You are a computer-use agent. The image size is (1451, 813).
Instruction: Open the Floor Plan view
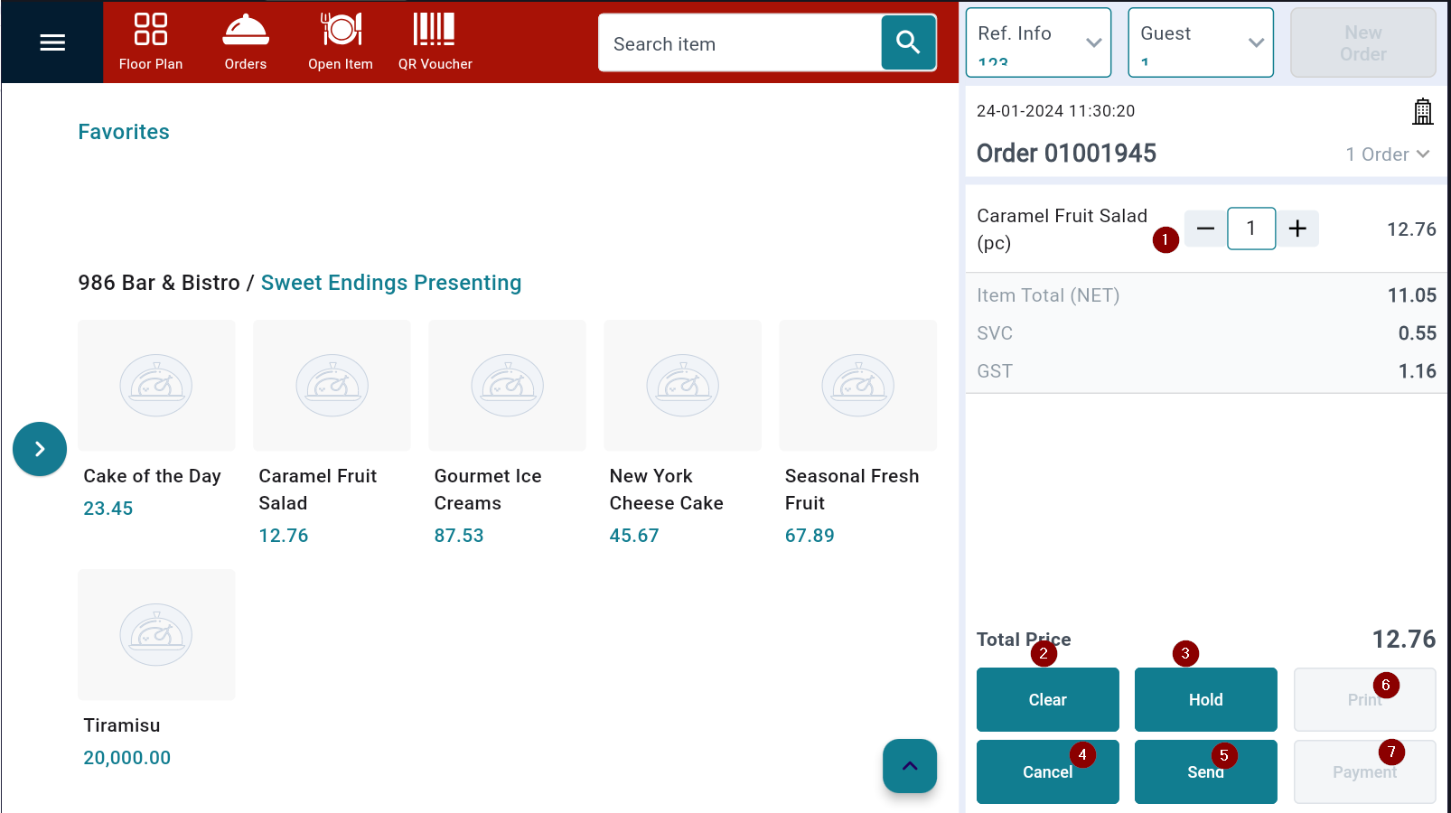click(151, 42)
